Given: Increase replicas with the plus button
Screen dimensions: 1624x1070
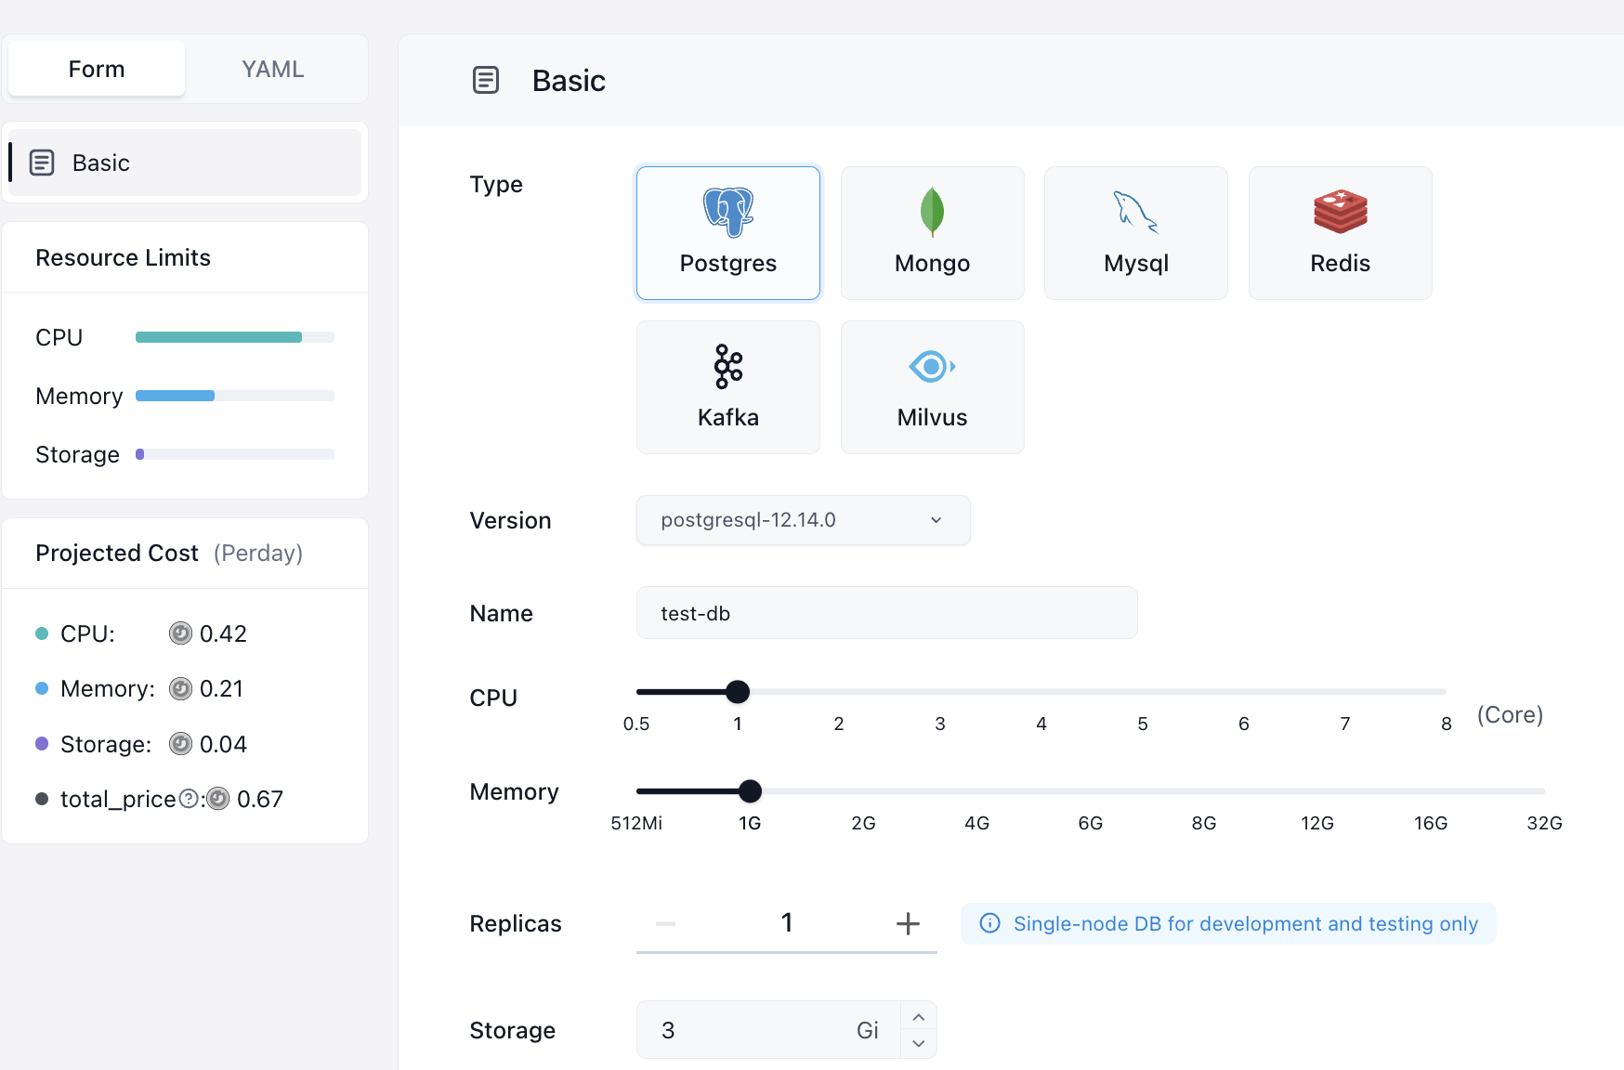Looking at the screenshot, I should (x=907, y=923).
